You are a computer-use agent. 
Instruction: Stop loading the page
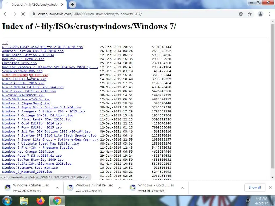[x=23, y=14]
